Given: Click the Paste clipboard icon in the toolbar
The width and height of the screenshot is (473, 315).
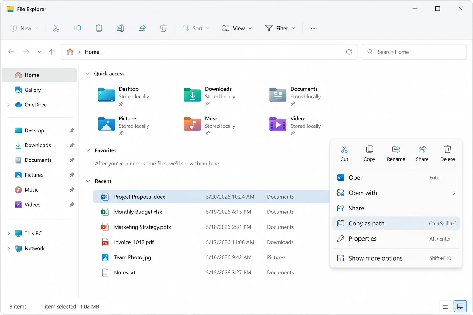Looking at the screenshot, I should (99, 28).
